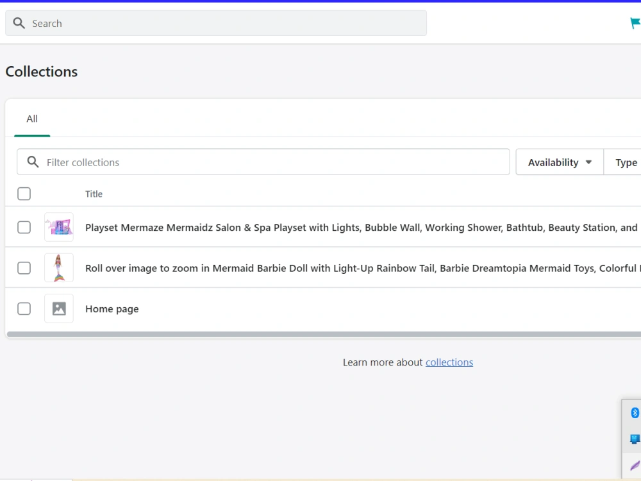Viewport: 641px width, 481px height.
Task: Open the Availability filter dropdown
Action: point(560,162)
